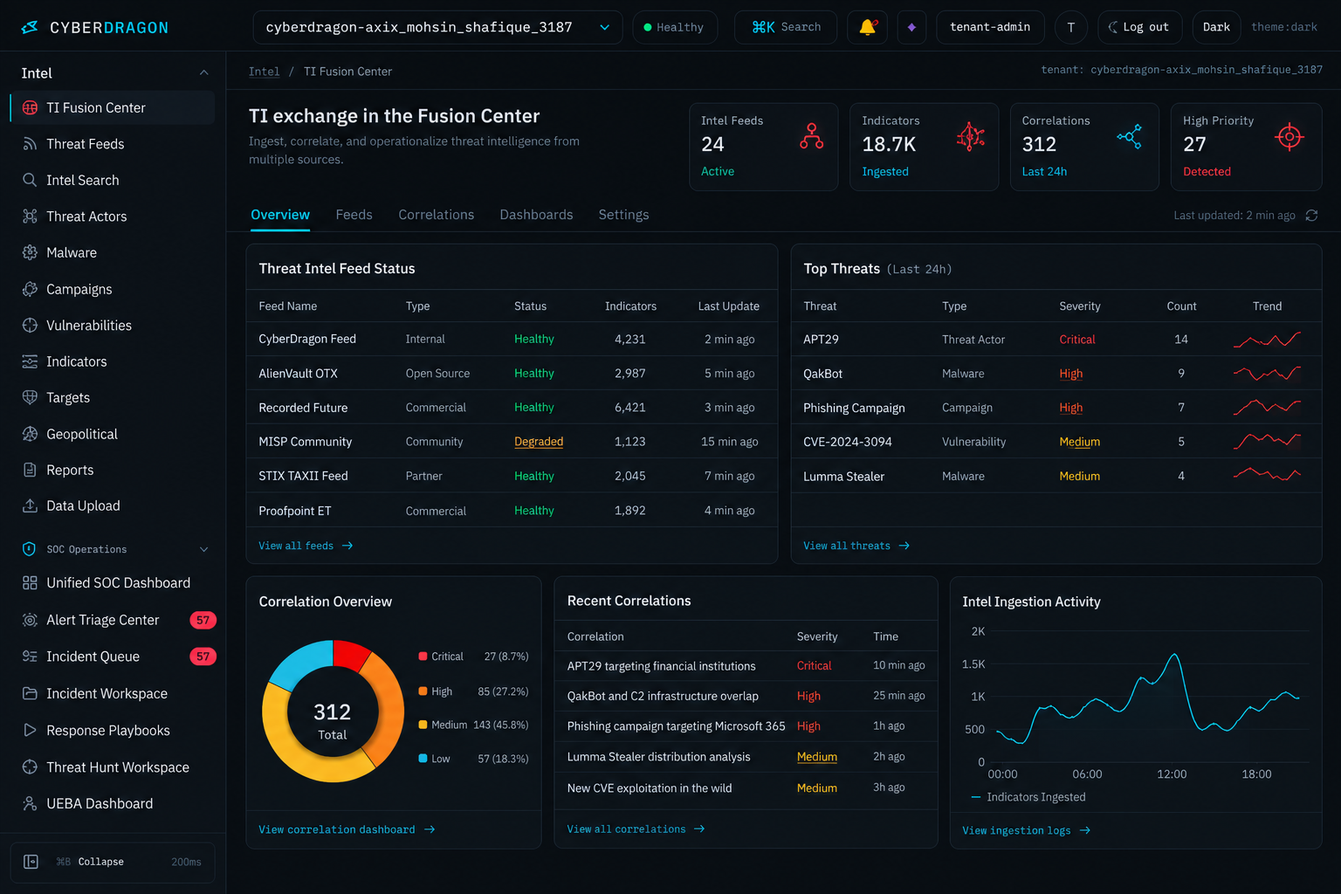The image size is (1341, 894).
Task: Open the Correlations tab
Action: pyautogui.click(x=437, y=215)
